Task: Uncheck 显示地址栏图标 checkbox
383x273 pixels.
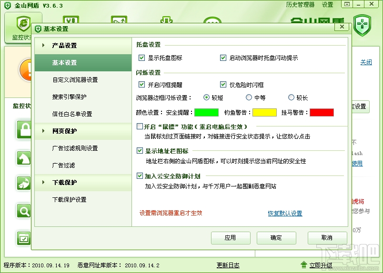Action: pyautogui.click(x=140, y=150)
